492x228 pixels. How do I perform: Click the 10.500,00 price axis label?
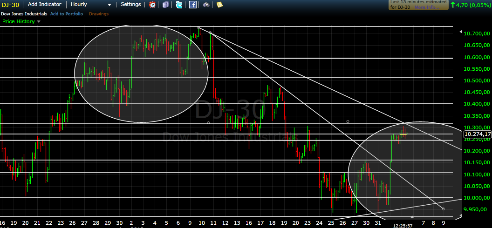476,80
